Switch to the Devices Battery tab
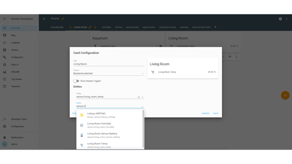 (x=201, y=27)
